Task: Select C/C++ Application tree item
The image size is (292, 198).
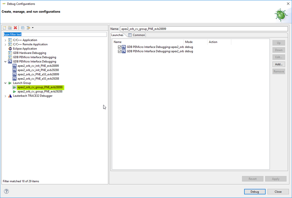Action: pyautogui.click(x=25, y=40)
